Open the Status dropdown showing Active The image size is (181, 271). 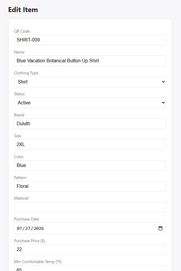[x=90, y=103]
